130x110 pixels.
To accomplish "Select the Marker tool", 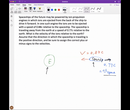I will 34,10.
